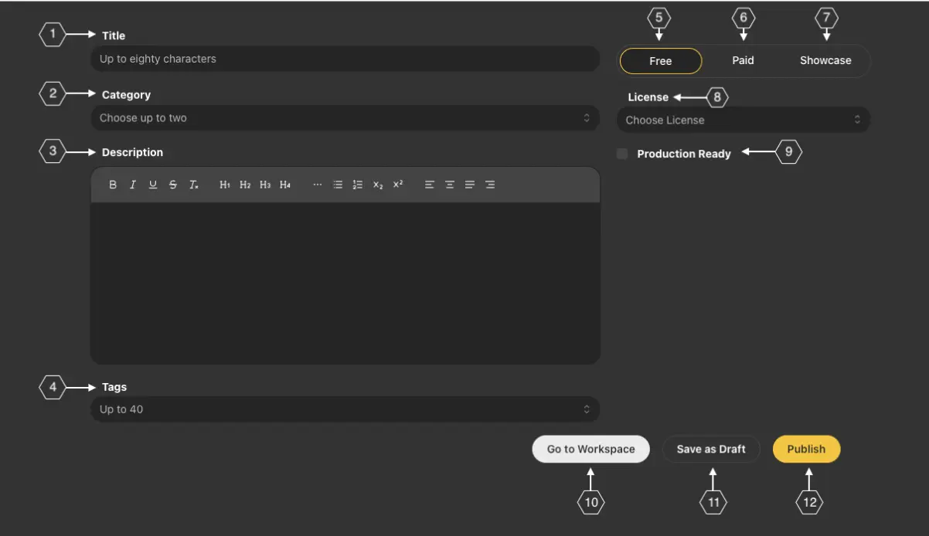Open the Category dropdown

345,118
